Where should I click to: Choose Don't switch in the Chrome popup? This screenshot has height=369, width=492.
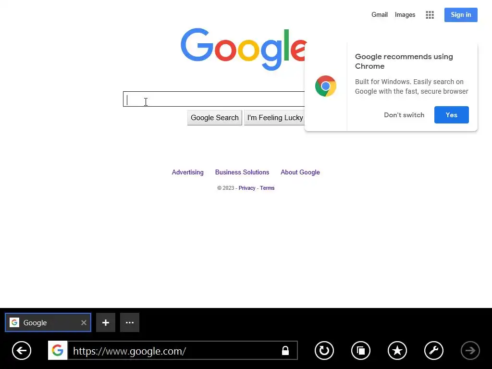click(x=404, y=115)
